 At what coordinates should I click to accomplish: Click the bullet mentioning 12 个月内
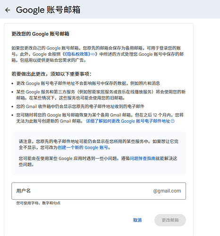coord(100,118)
